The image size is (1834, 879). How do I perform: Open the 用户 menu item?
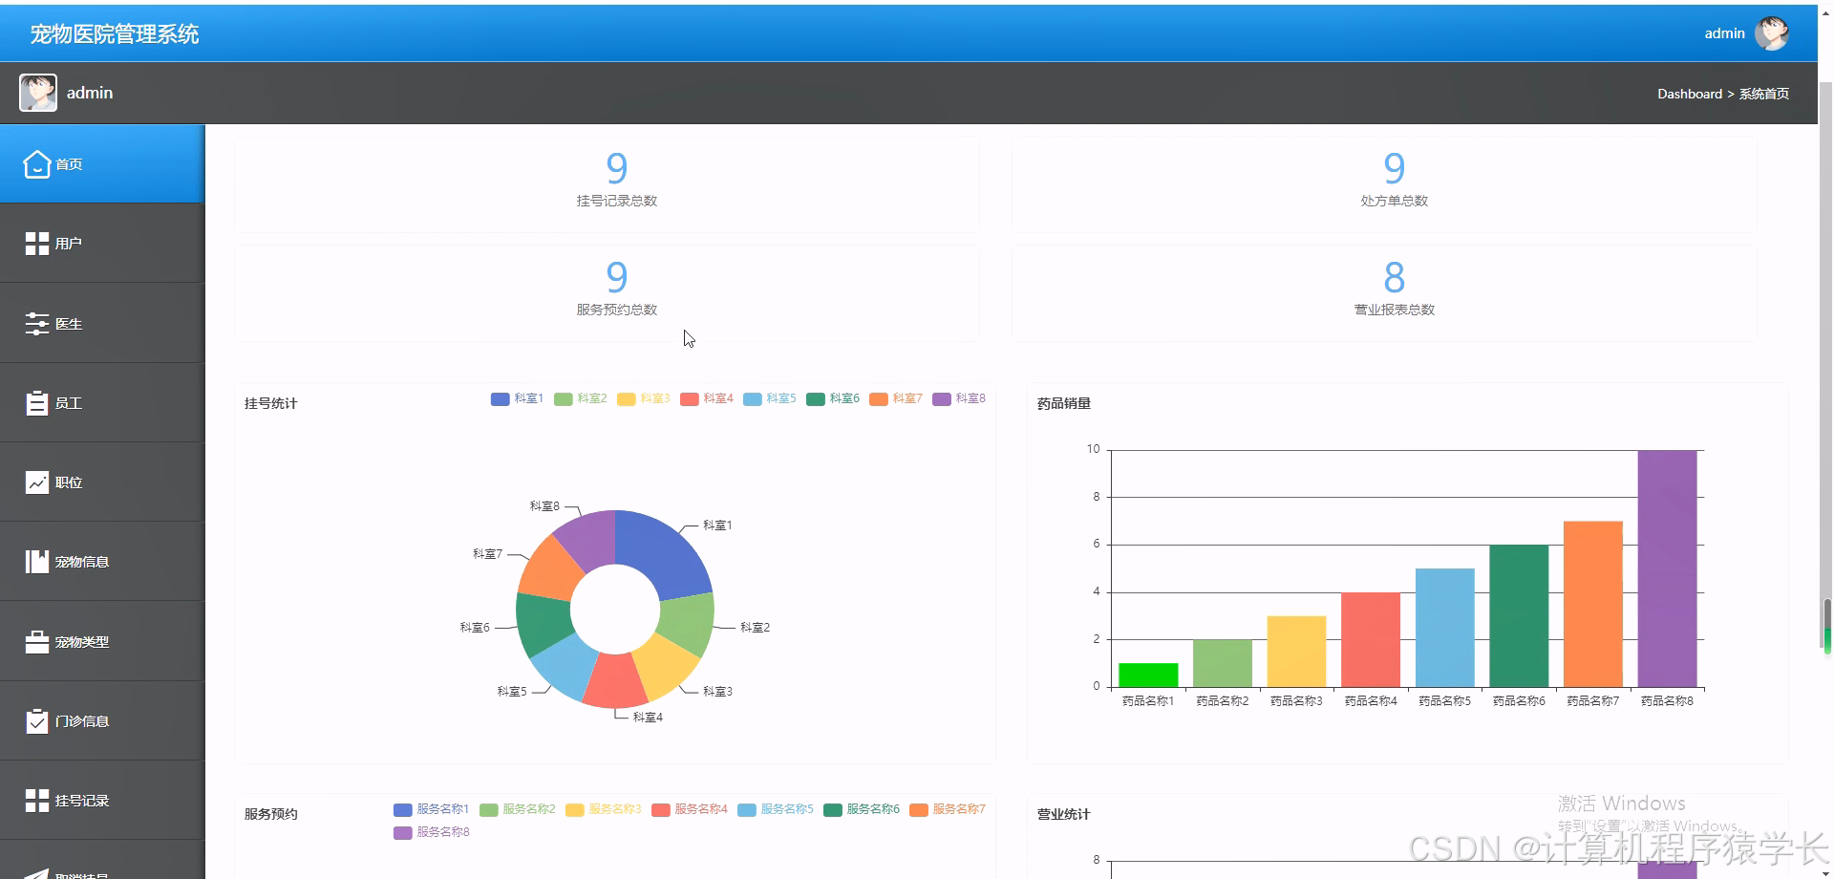102,244
